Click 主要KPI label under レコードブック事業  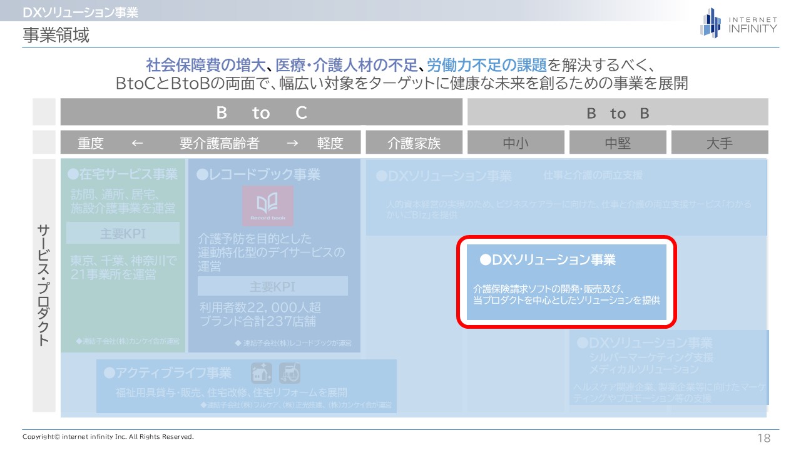[272, 287]
